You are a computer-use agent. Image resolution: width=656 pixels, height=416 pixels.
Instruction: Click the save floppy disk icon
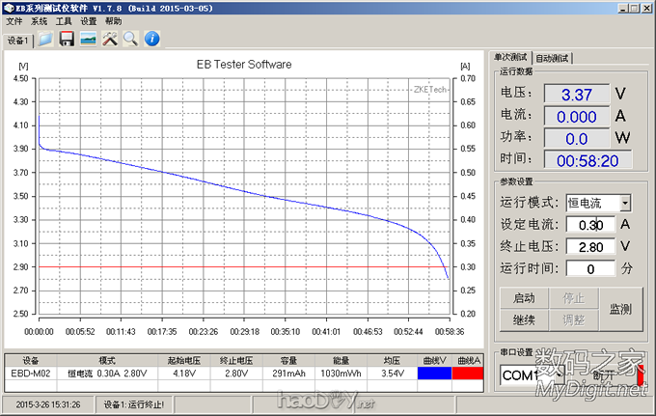click(x=67, y=40)
